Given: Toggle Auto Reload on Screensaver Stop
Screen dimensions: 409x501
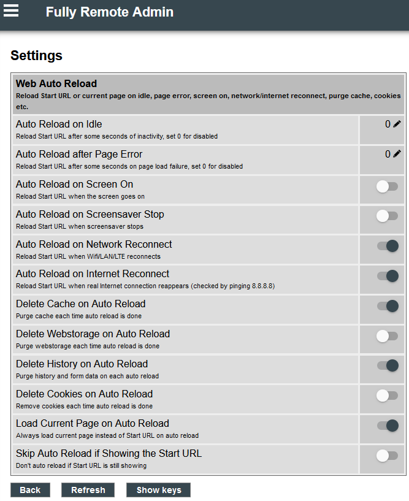Looking at the screenshot, I should tap(387, 216).
